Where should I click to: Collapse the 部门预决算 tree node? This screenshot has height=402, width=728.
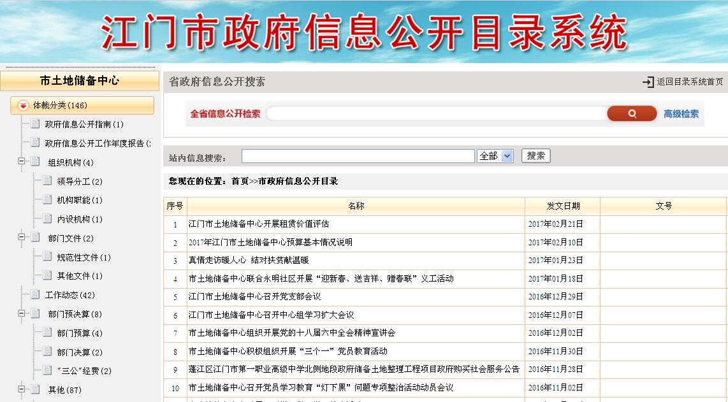tap(22, 313)
